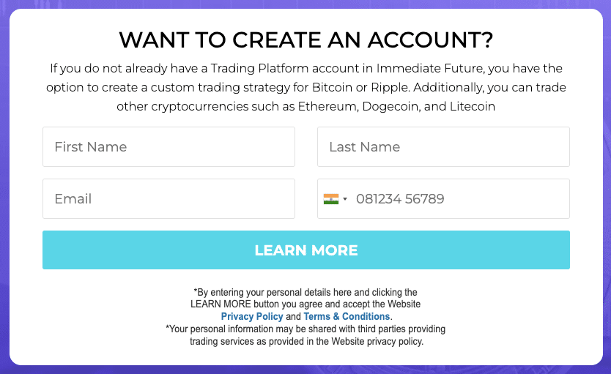Open the country code dropdown arrow
Viewport: 611px width, 374px height.
coord(345,199)
